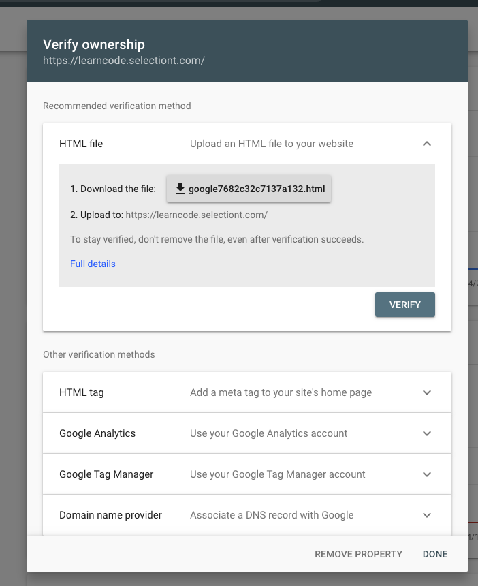Click the download icon beside google7682c32c7137a132.html
This screenshot has height=586, width=478.
point(180,189)
